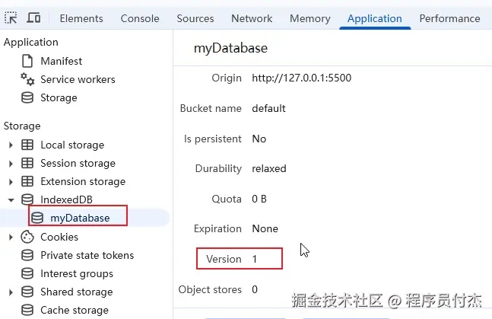This screenshot has height=319, width=492.
Task: Click the Cookies icon in sidebar
Action: point(27,237)
